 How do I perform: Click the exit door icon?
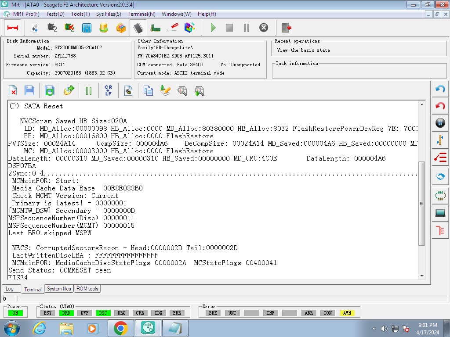pyautogui.click(x=287, y=28)
